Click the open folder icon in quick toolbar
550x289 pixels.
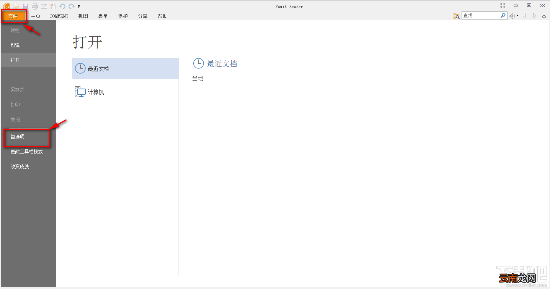pos(16,6)
